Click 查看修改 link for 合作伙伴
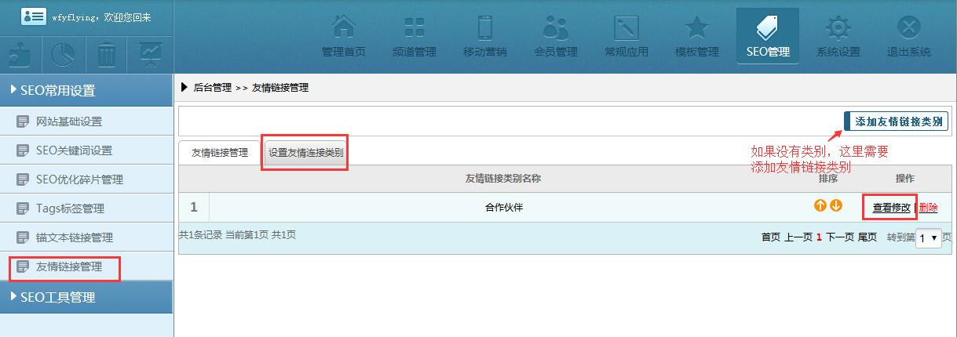Viewport: 957px width, 337px height. 891,208
